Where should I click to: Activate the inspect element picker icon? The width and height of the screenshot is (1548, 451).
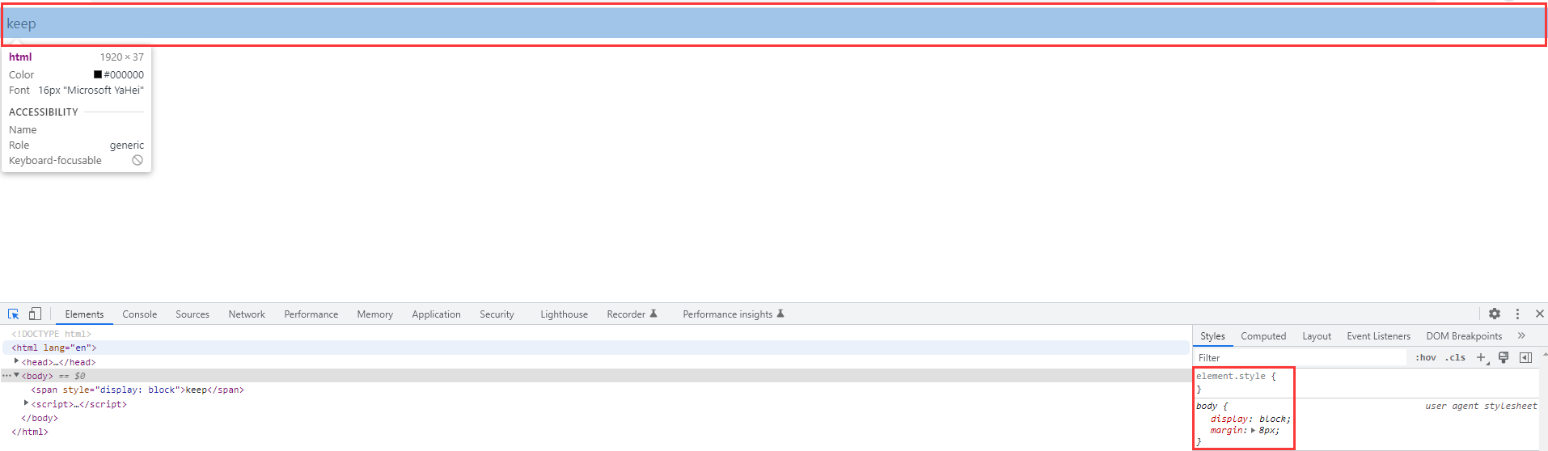[x=13, y=314]
